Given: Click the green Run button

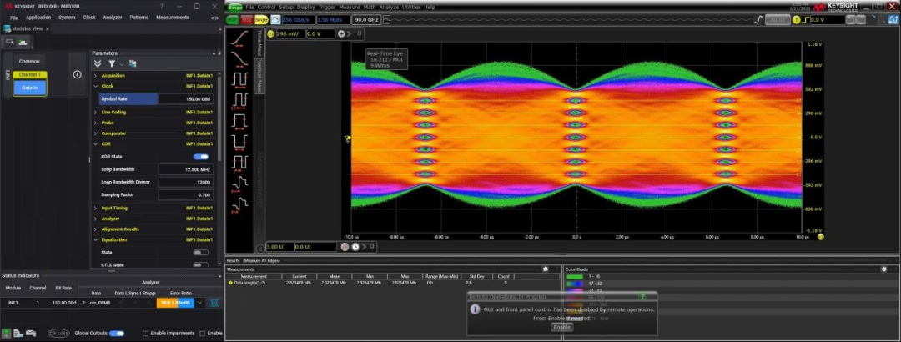Looking at the screenshot, I should (232, 19).
